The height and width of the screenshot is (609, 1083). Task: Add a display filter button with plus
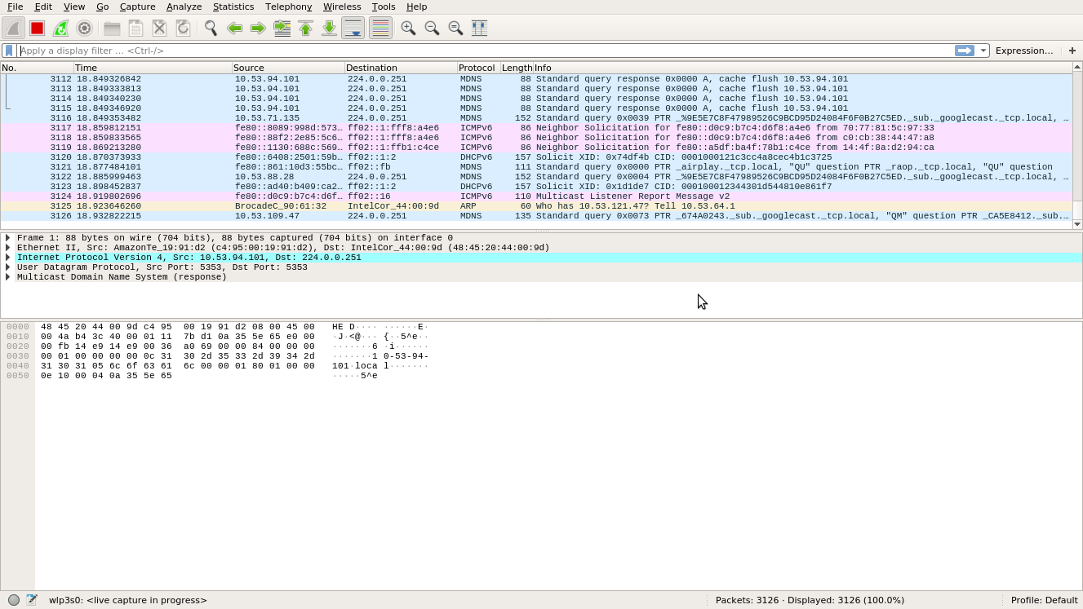(1072, 51)
